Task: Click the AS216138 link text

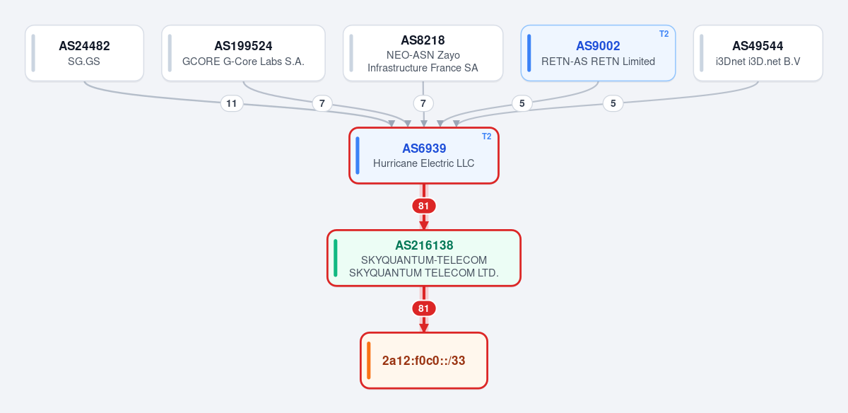Action: coord(424,245)
